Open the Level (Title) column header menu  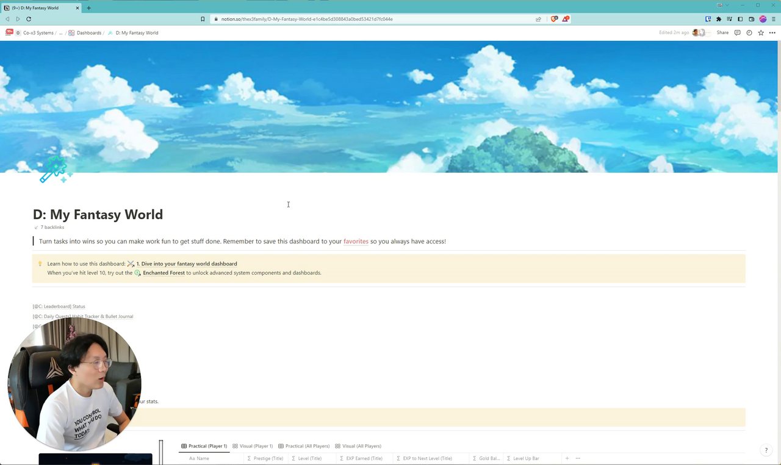(307, 458)
